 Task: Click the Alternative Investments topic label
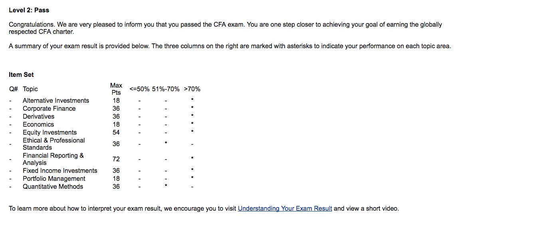tap(56, 101)
